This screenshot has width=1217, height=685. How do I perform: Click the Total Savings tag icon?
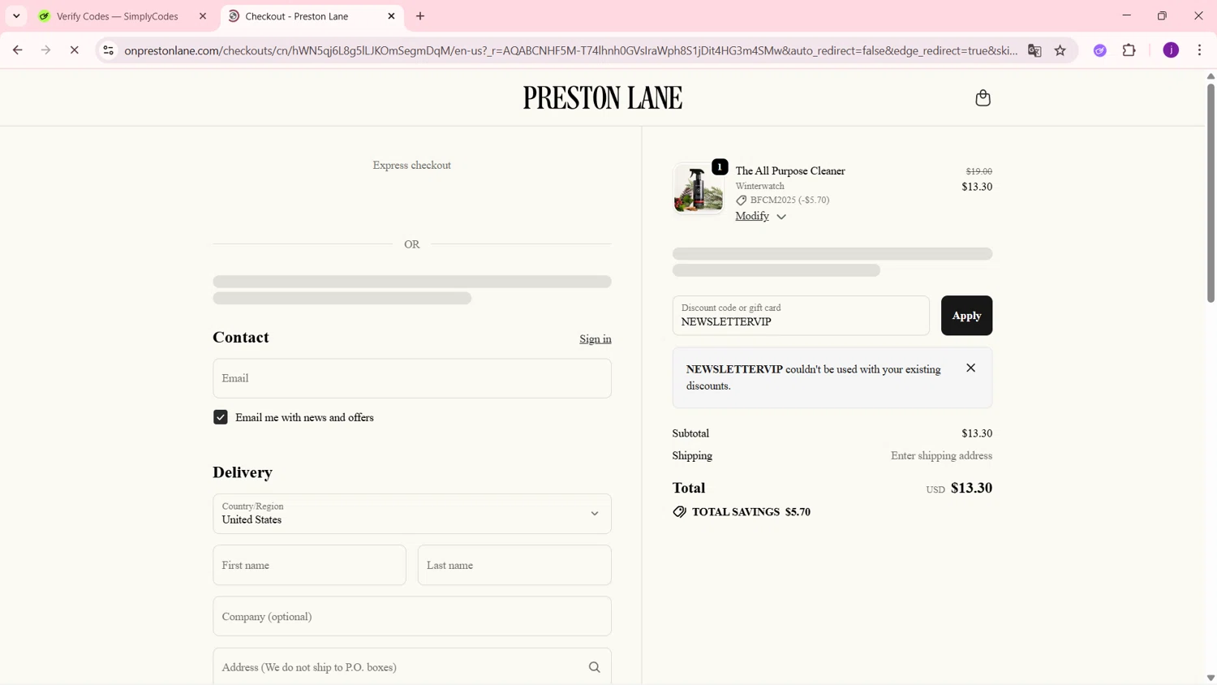pos(680,512)
